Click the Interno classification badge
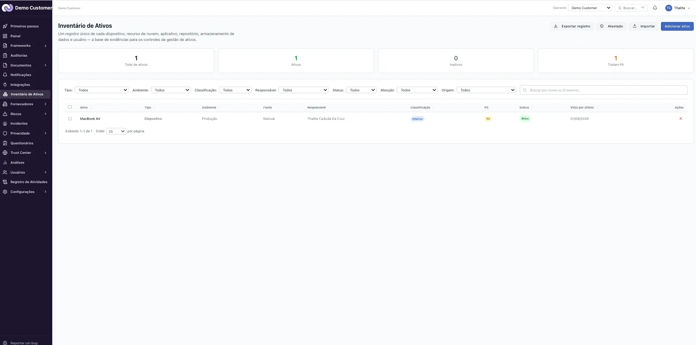 click(417, 119)
